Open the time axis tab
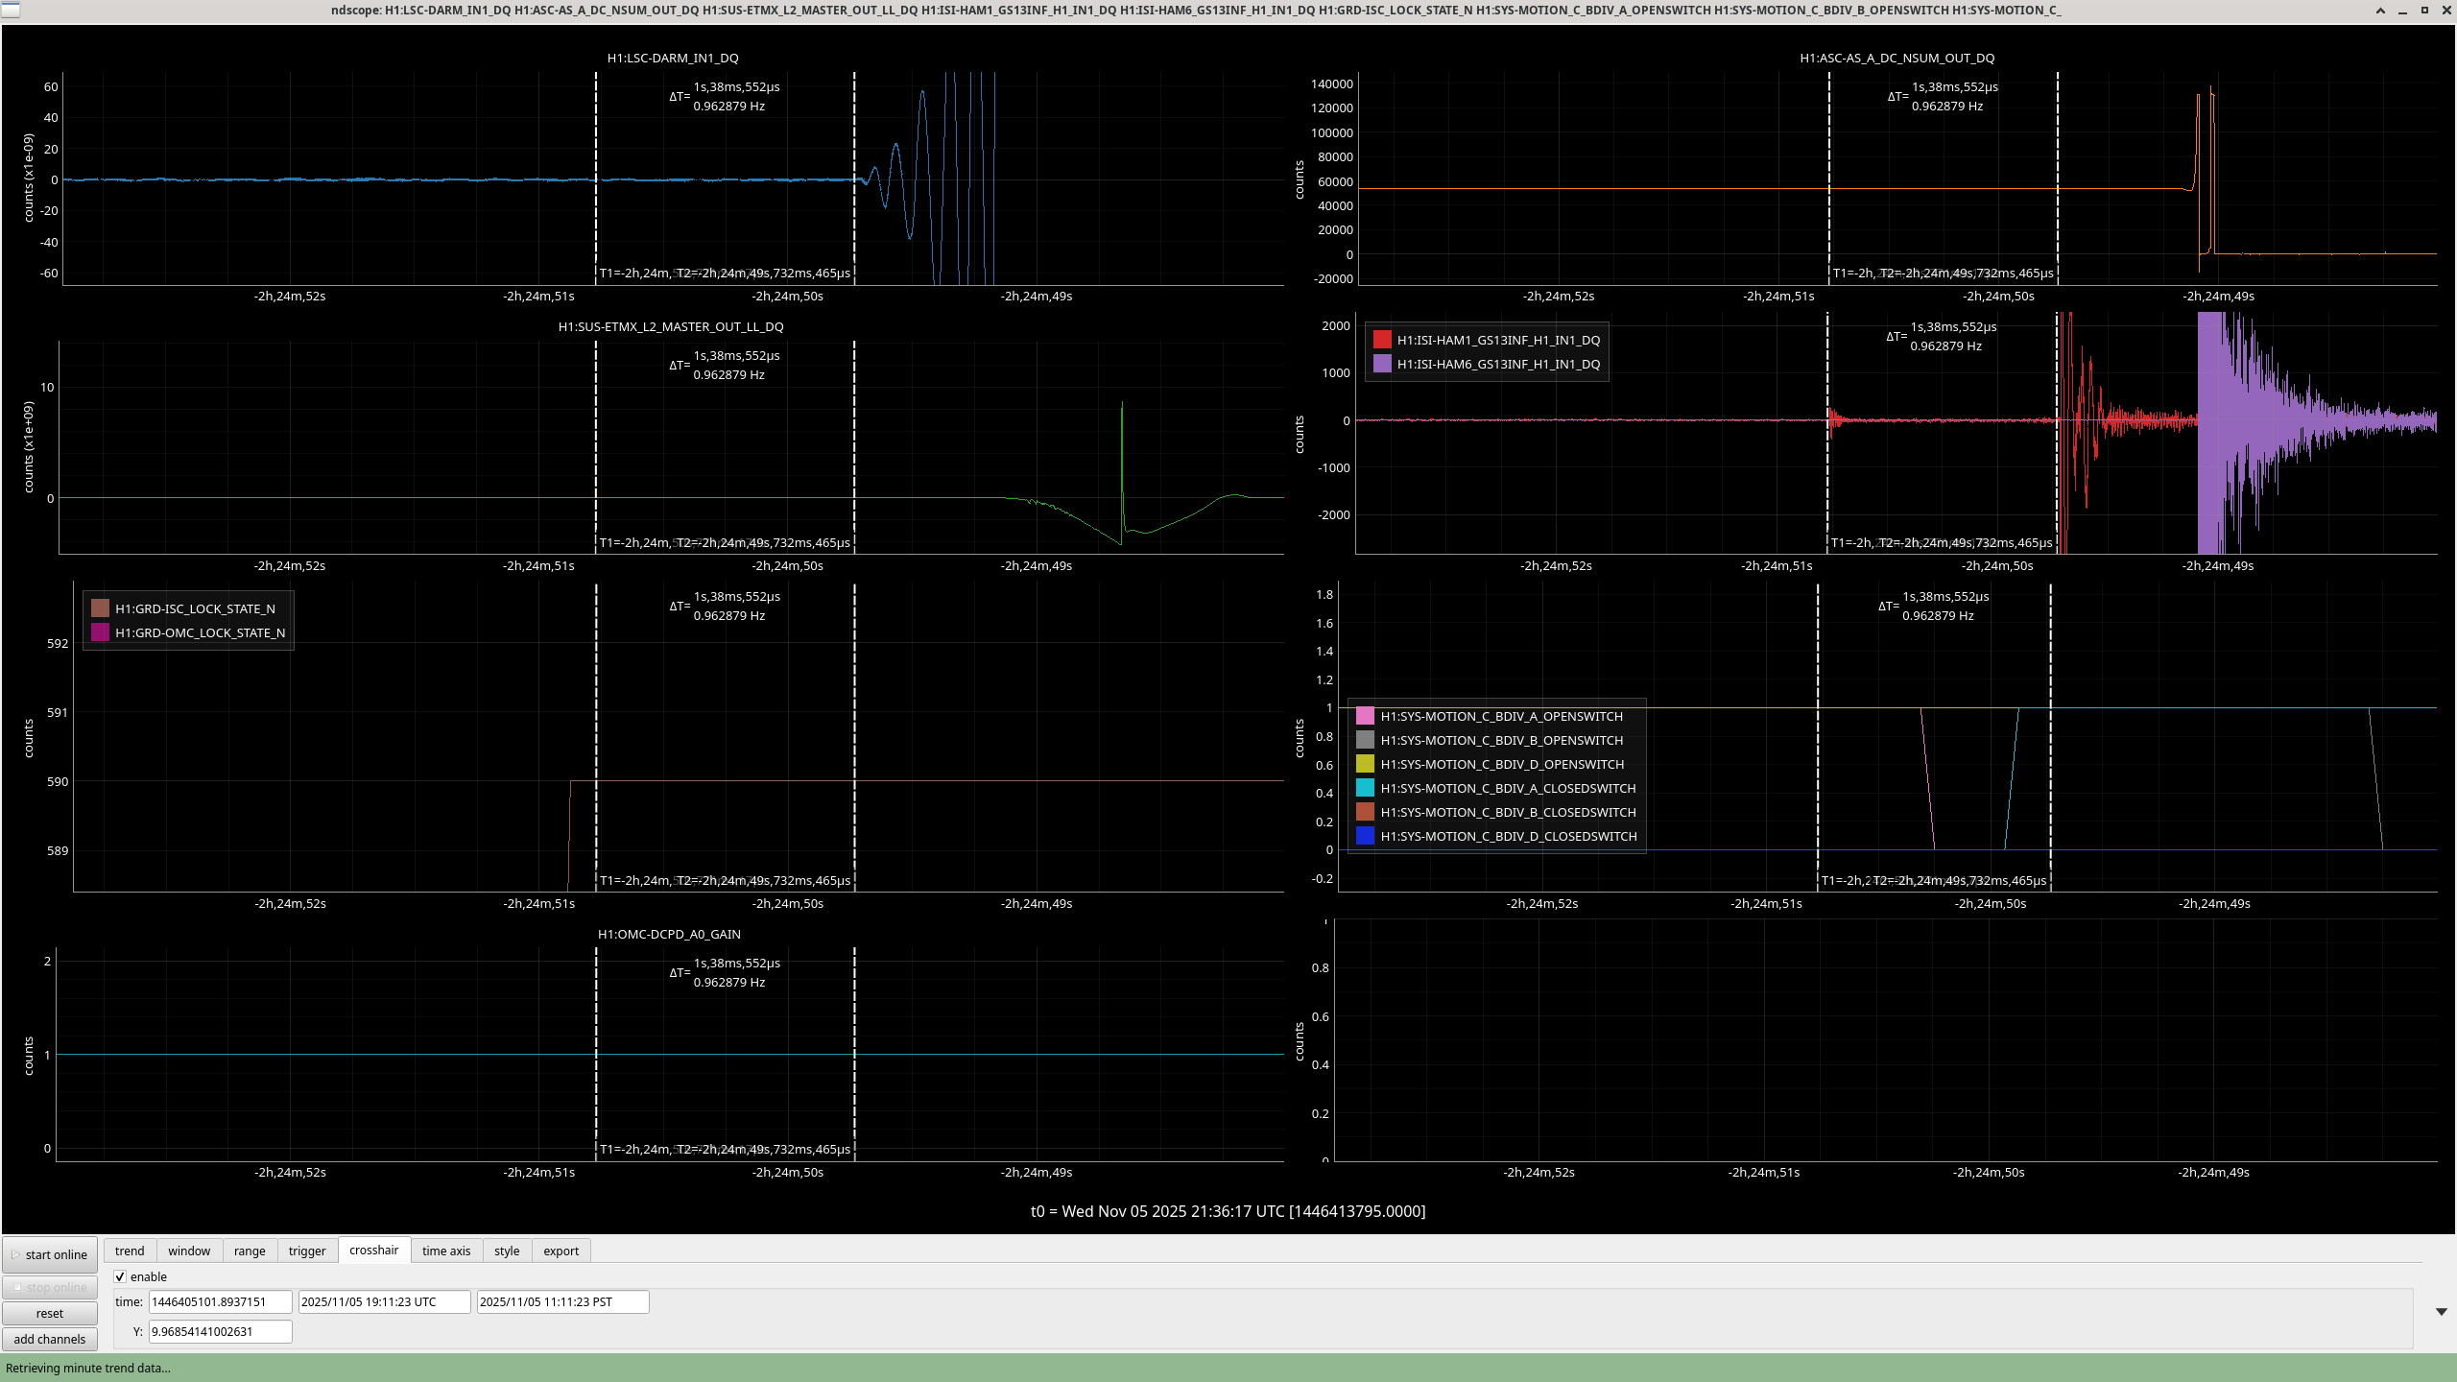 coord(446,1251)
